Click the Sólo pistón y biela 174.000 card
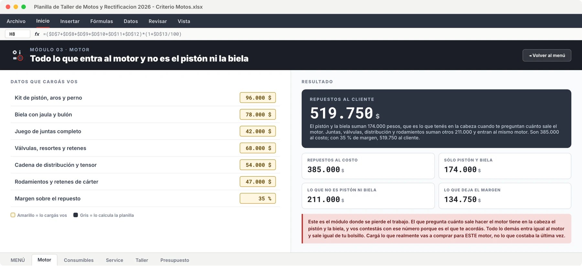The image size is (582, 266). pos(505,166)
